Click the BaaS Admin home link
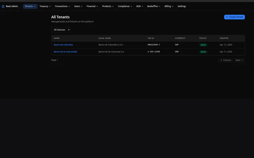The width and height of the screenshot is (254, 158). point(10,6)
